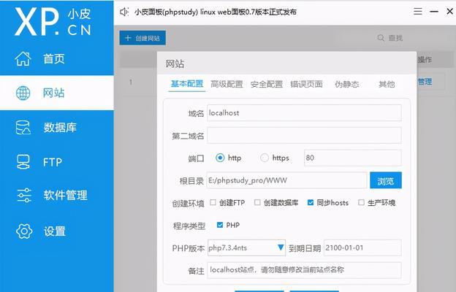Enable 生产环境 checkbox
456x292 pixels.
[361, 202]
